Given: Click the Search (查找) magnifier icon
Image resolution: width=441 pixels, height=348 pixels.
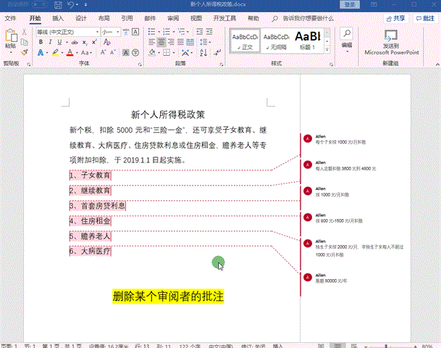Looking at the screenshot, I should pyautogui.click(x=346, y=33).
